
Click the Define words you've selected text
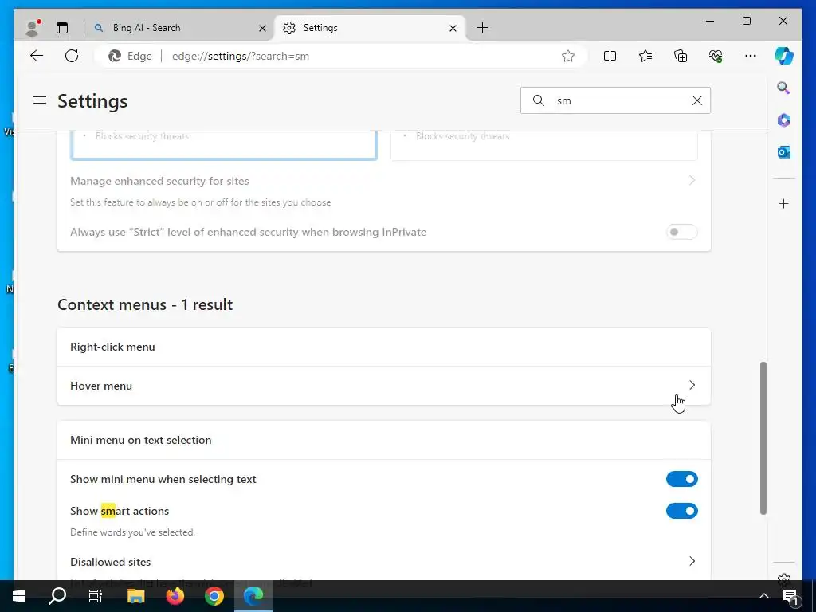coord(133,532)
